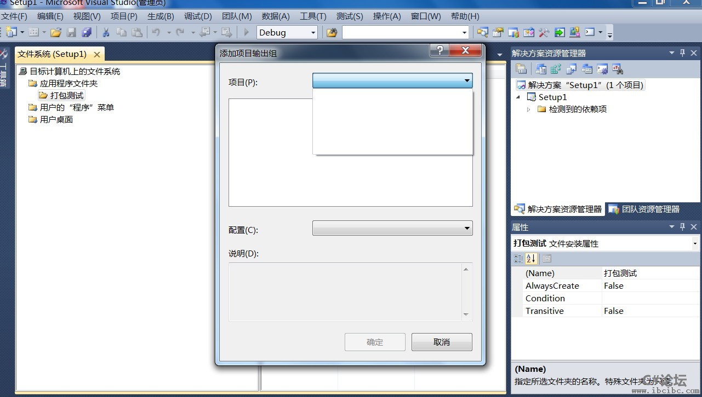Open the 项目(P) menu
The image size is (702, 397).
pos(124,16)
